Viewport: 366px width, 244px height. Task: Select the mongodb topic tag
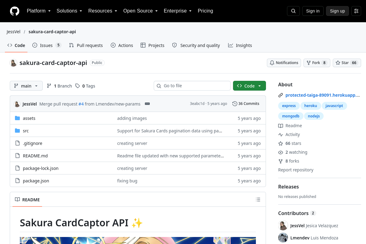[x=291, y=116]
